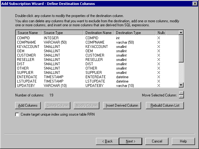This screenshot has height=149, width=199.
Task: Close the Add Subscription Wizard dialog
Action: [x=194, y=3]
